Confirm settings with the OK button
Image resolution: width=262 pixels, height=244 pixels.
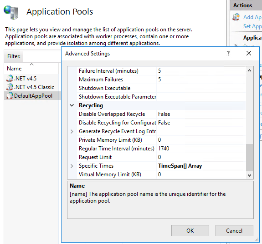[190, 230]
